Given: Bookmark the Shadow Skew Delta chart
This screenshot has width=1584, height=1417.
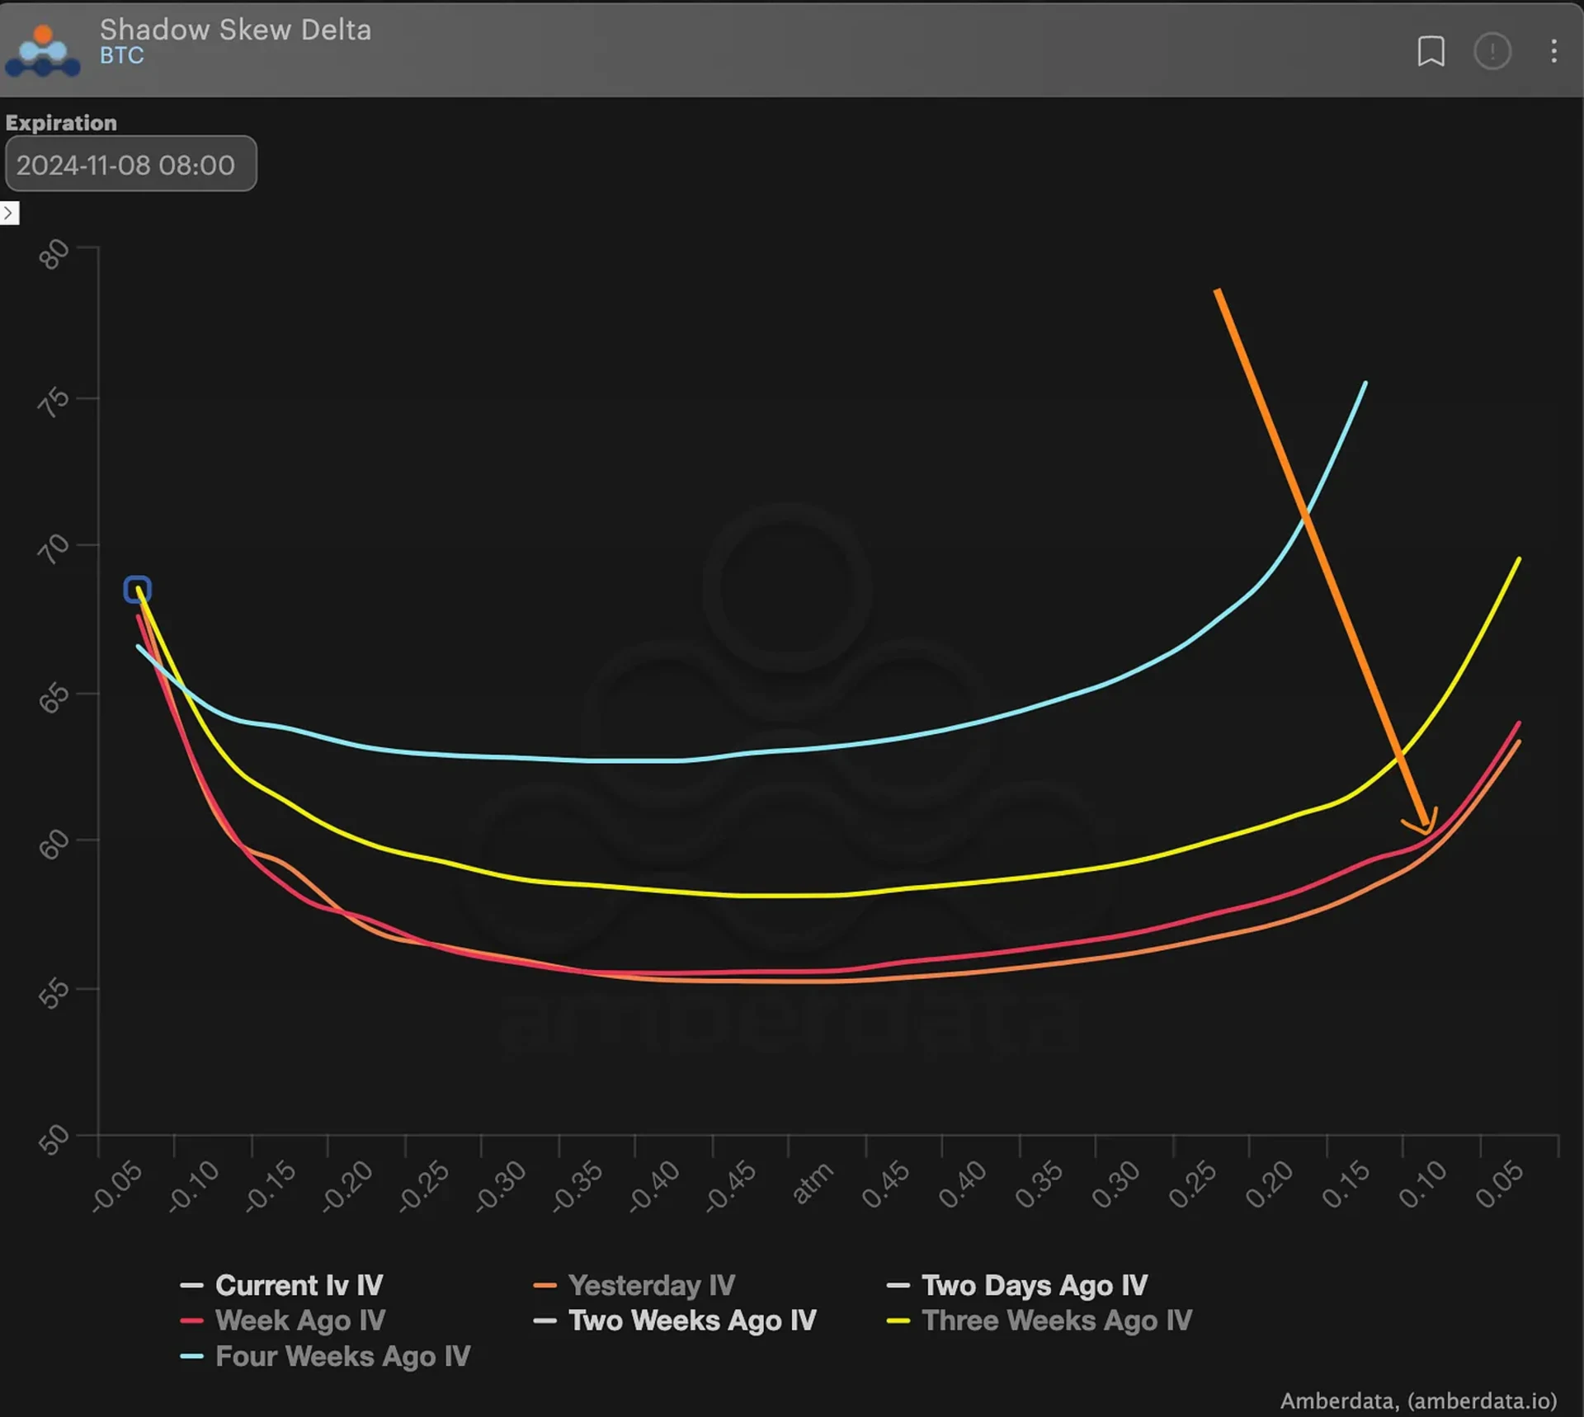Looking at the screenshot, I should click(x=1431, y=51).
